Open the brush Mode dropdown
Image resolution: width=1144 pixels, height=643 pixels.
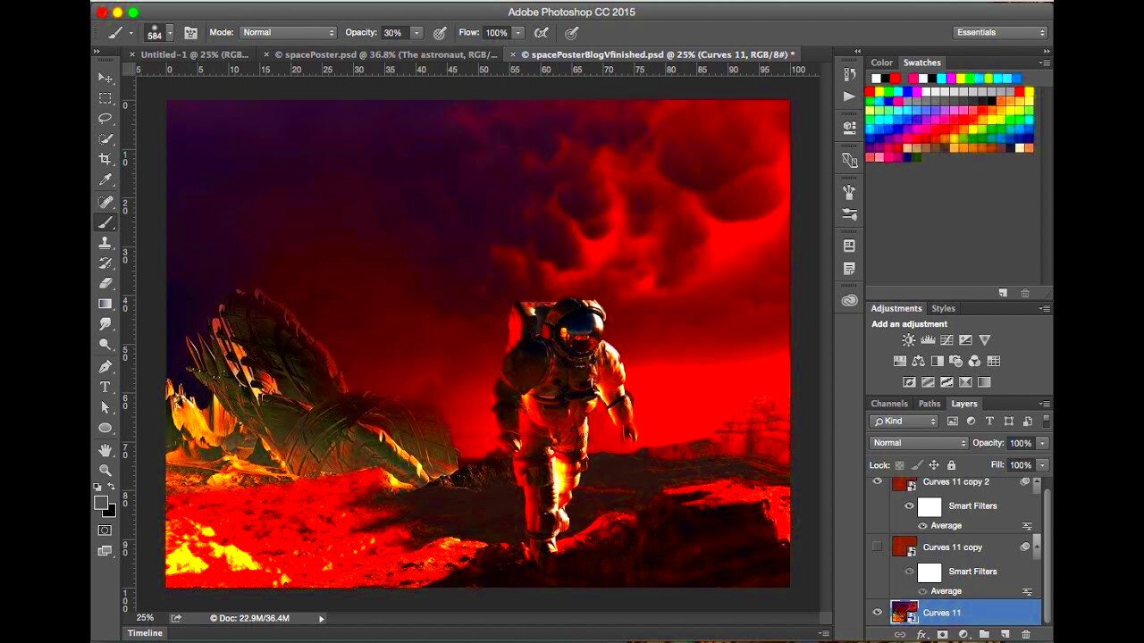tap(288, 32)
